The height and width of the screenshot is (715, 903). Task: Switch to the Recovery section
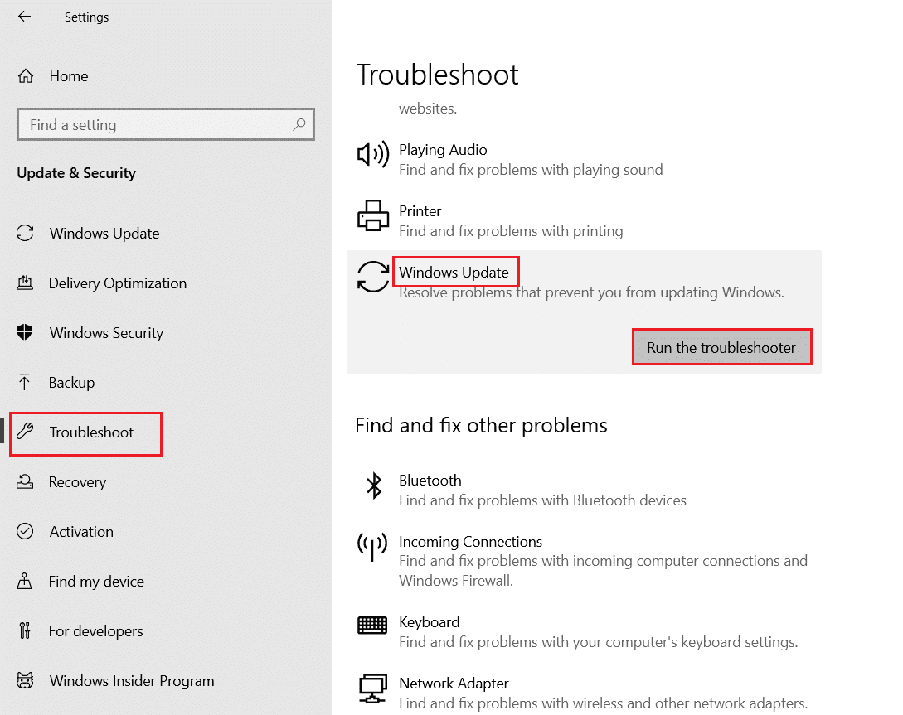click(x=78, y=481)
